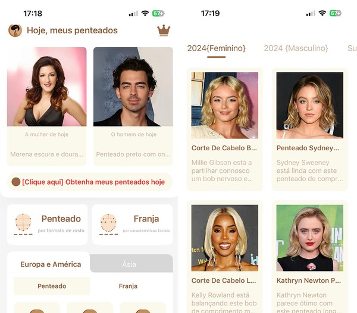357x313 pixels.
Task: Switch to 2024 {Masculino} tab
Action: tap(296, 48)
